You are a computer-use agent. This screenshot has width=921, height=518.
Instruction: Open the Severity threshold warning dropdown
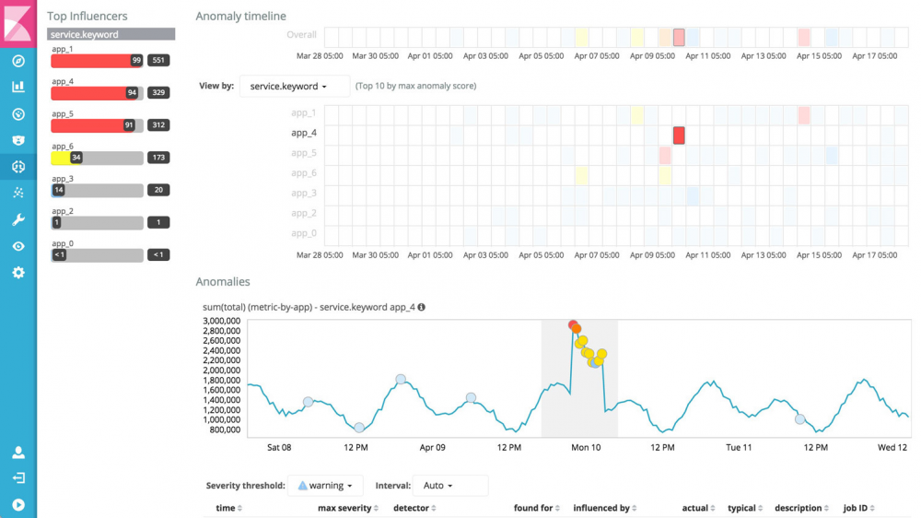pyautogui.click(x=326, y=486)
